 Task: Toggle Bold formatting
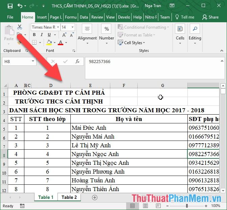[34, 35]
